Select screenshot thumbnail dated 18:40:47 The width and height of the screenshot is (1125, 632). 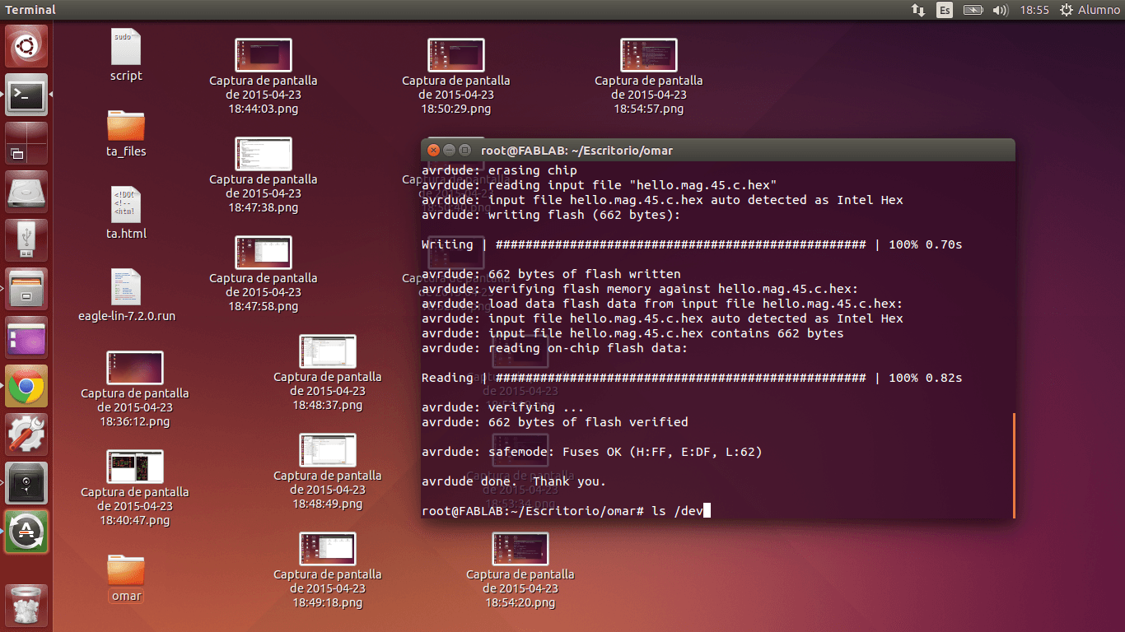click(x=135, y=466)
